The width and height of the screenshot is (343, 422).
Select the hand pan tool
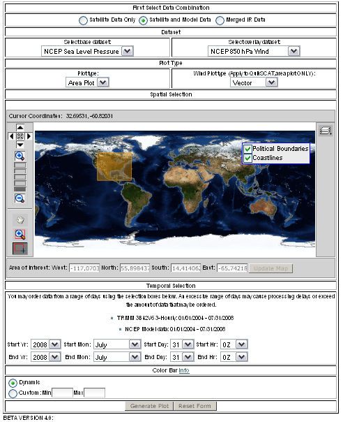[20, 220]
